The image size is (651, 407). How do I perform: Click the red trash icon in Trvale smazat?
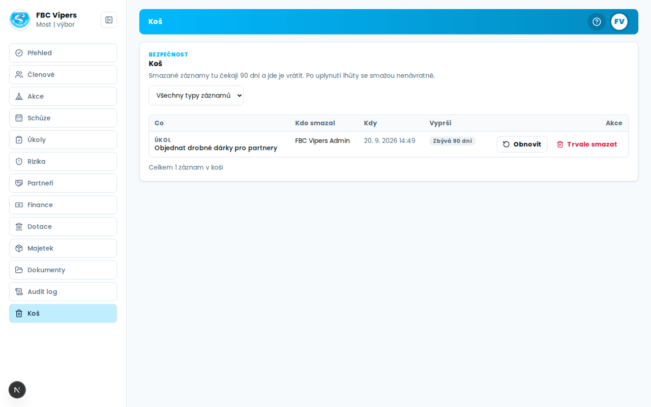[x=560, y=144]
